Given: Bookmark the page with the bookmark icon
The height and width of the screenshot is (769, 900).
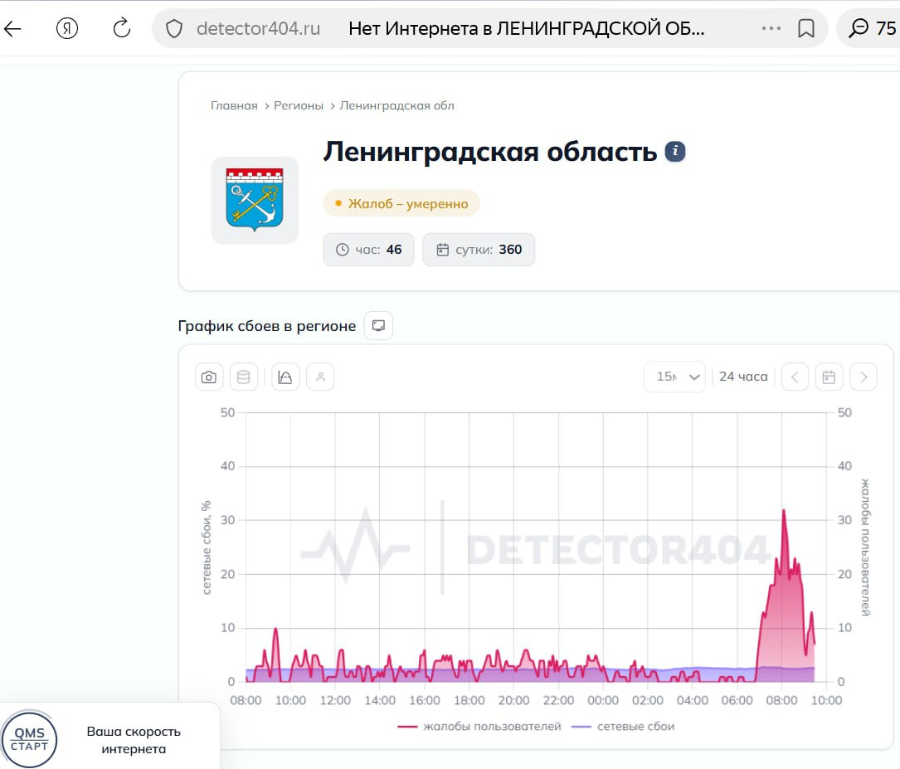Looking at the screenshot, I should pyautogui.click(x=805, y=29).
